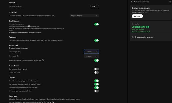
Task: Toggle Allow explicit content switch
Action: tap(96, 24)
